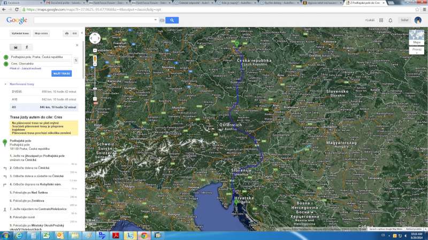Select car driving travel mode
The image size is (428, 240).
point(15,47)
